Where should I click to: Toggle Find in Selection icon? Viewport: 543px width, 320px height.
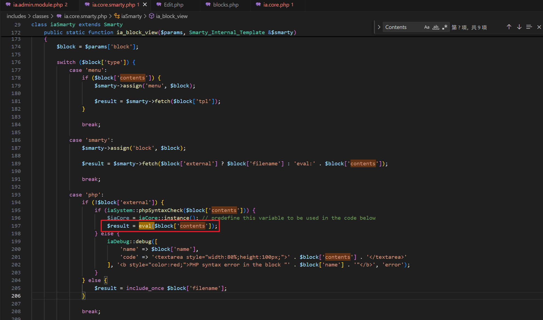click(x=529, y=27)
